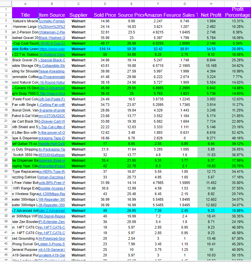Click the Profit Percentage header cell

point(238,12)
